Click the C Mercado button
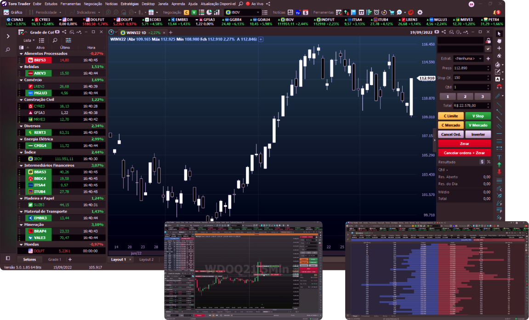This screenshot has height=320, width=529. click(451, 125)
